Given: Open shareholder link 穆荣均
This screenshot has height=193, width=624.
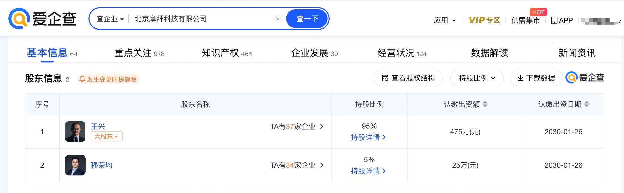Looking at the screenshot, I should coord(101,165).
